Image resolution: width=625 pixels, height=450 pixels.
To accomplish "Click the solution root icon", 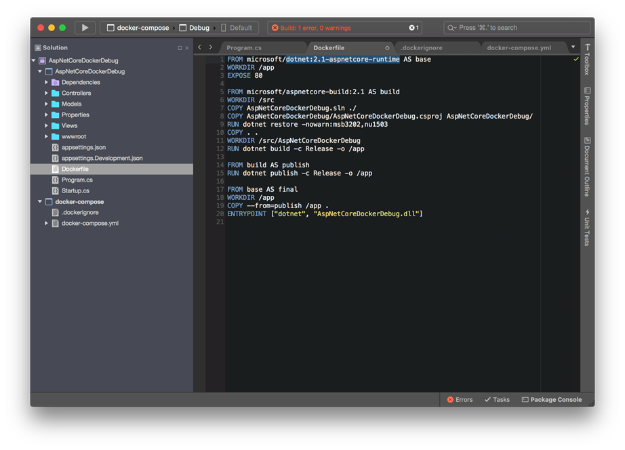I will pyautogui.click(x=42, y=60).
